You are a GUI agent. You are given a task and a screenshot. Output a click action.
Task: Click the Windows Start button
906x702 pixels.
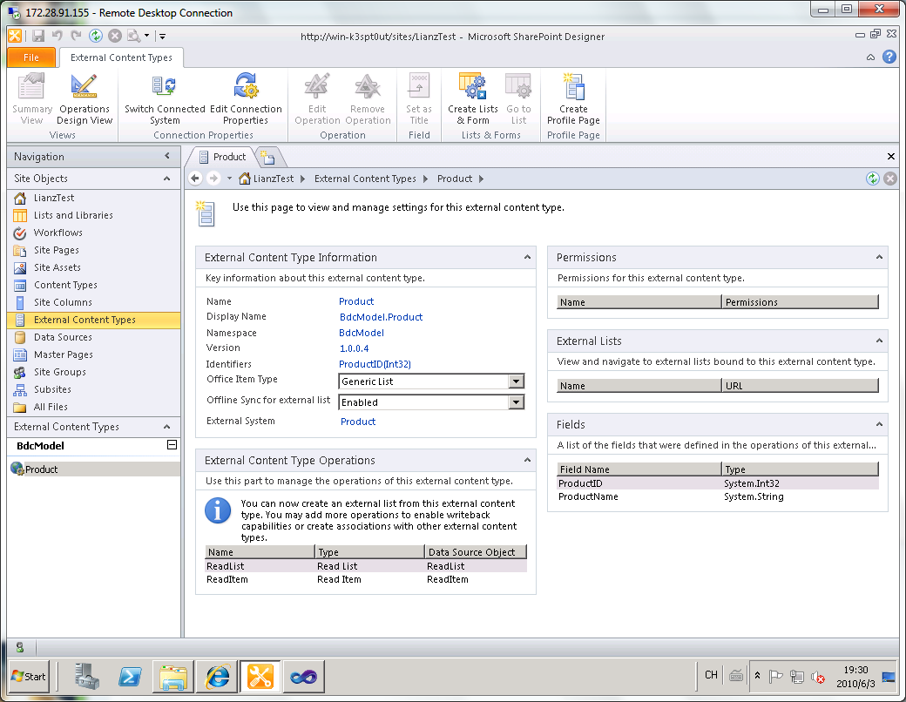[x=29, y=677]
